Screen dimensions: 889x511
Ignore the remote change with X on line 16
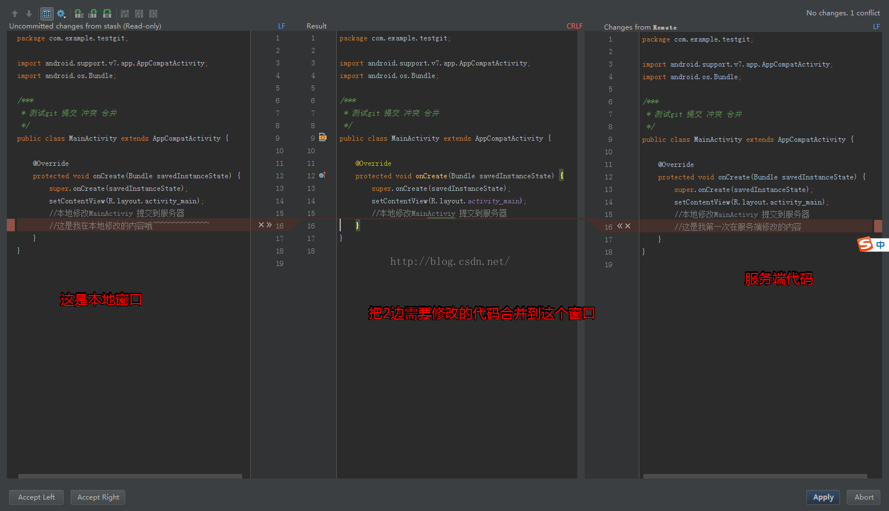click(628, 226)
